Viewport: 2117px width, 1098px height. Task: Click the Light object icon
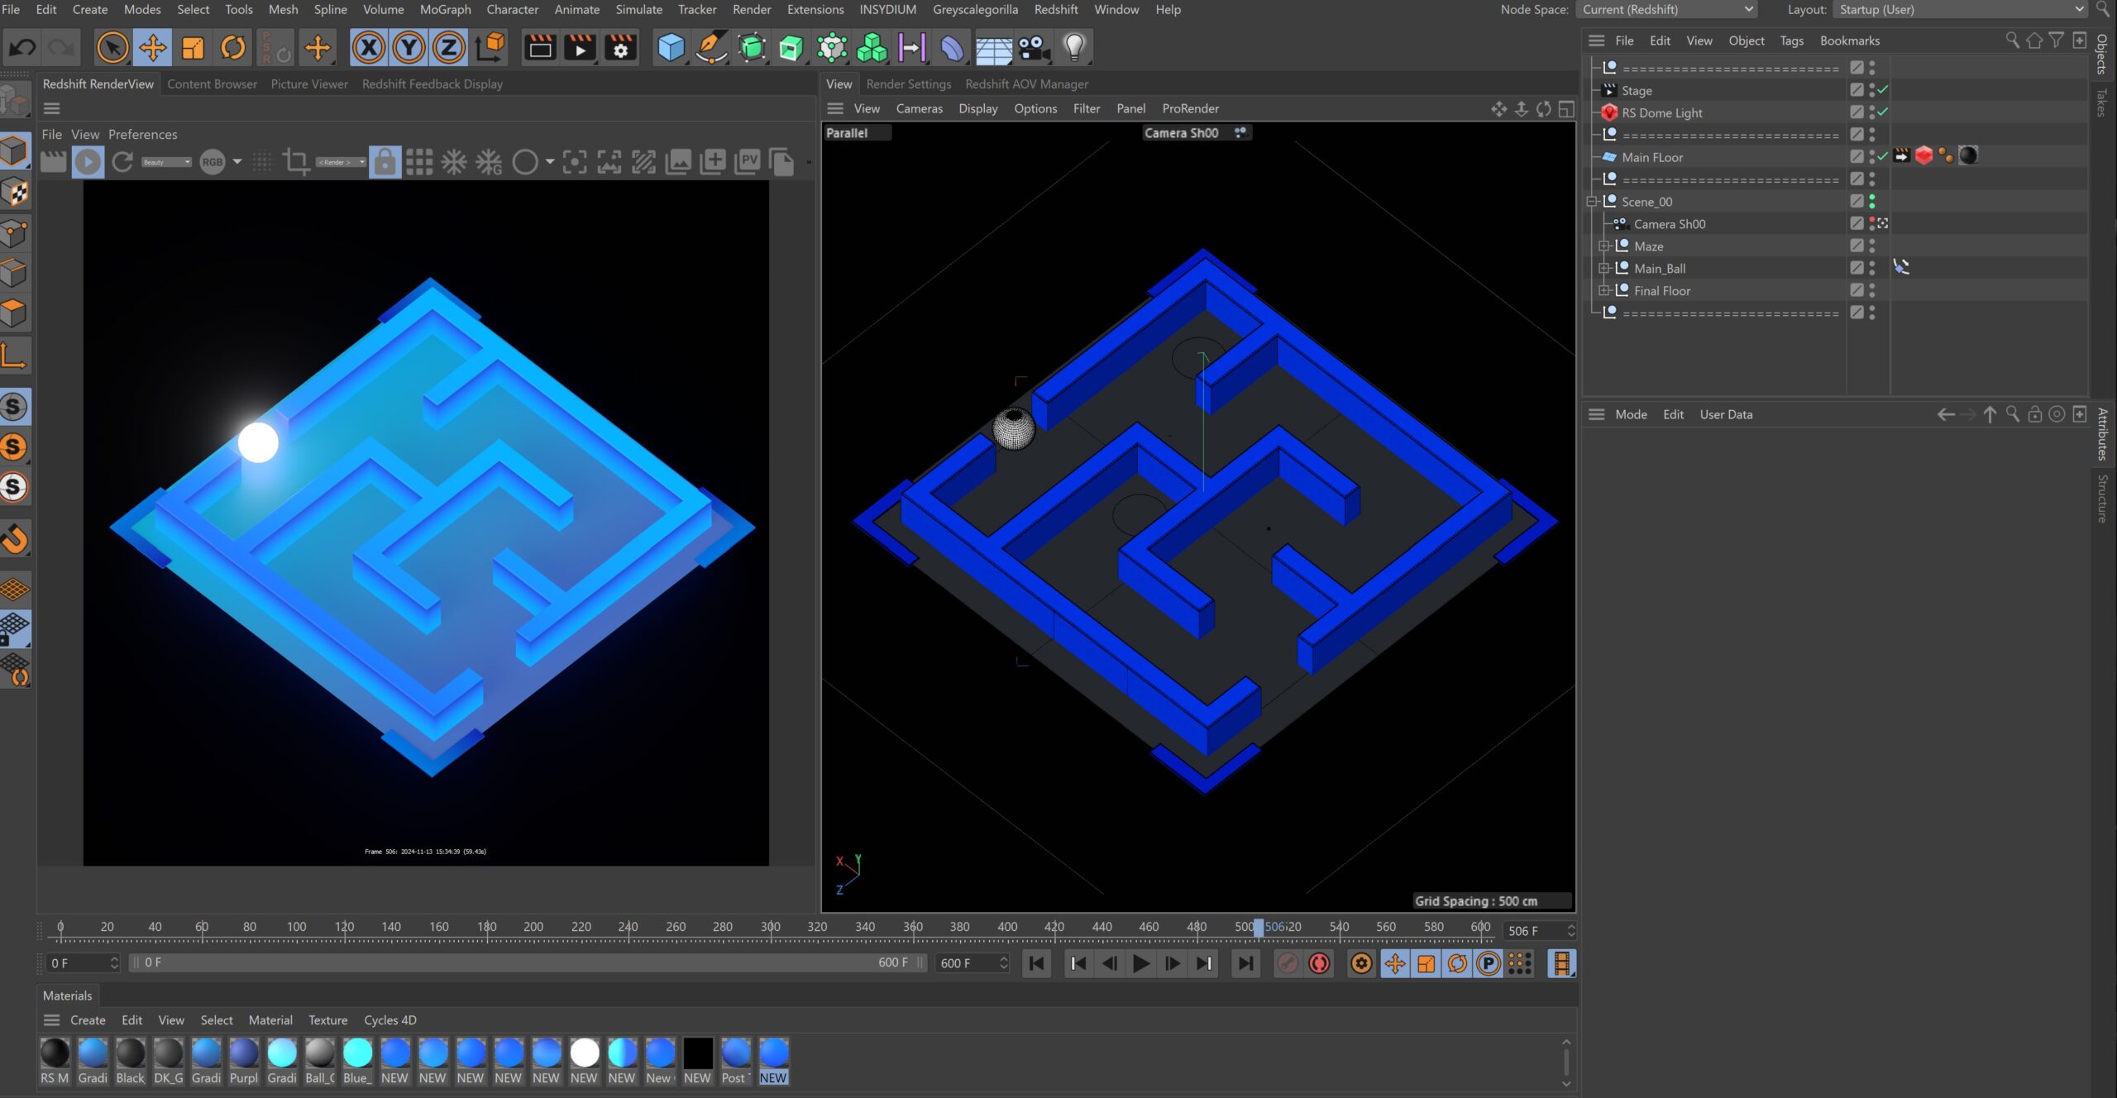click(1073, 48)
